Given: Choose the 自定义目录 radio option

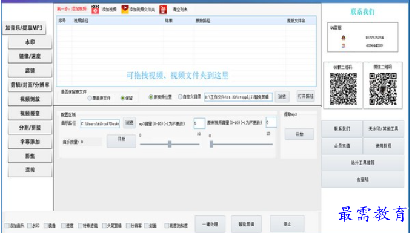Looking at the screenshot, I should [x=181, y=97].
